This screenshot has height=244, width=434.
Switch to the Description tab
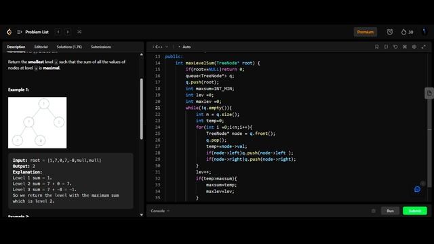pyautogui.click(x=16, y=47)
